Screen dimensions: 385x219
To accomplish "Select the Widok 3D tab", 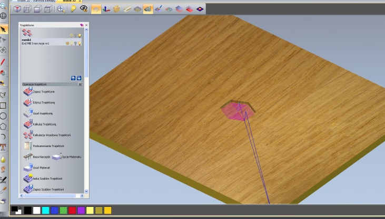I will [69, 1].
